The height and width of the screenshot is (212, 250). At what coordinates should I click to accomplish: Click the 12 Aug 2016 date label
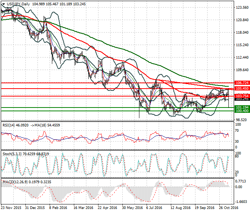point(180,208)
